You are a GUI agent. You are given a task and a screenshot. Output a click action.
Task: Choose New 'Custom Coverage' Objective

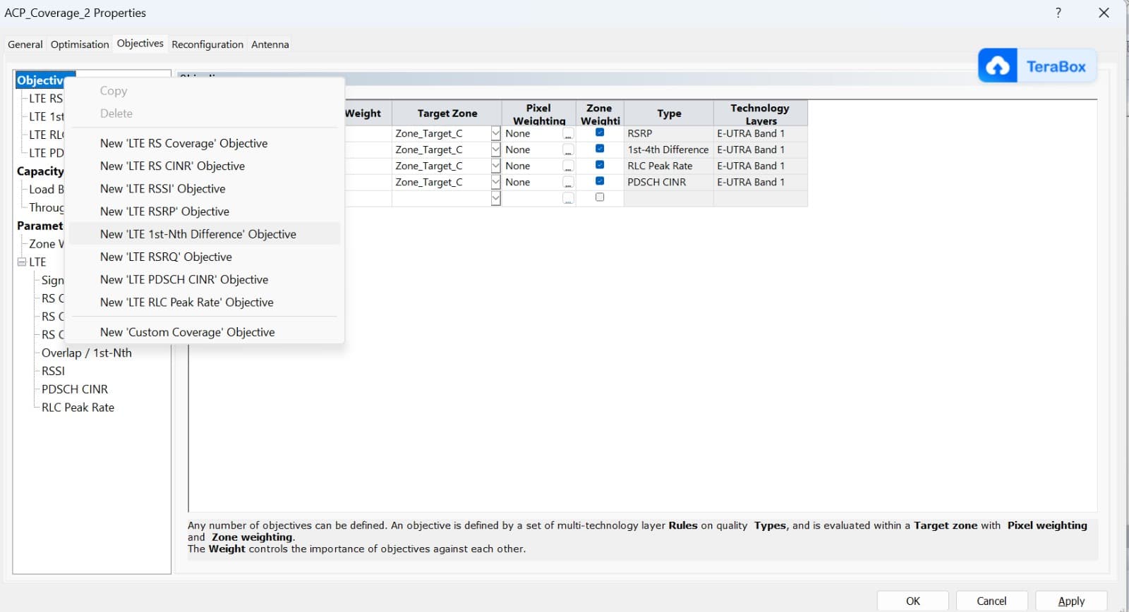pyautogui.click(x=204, y=332)
